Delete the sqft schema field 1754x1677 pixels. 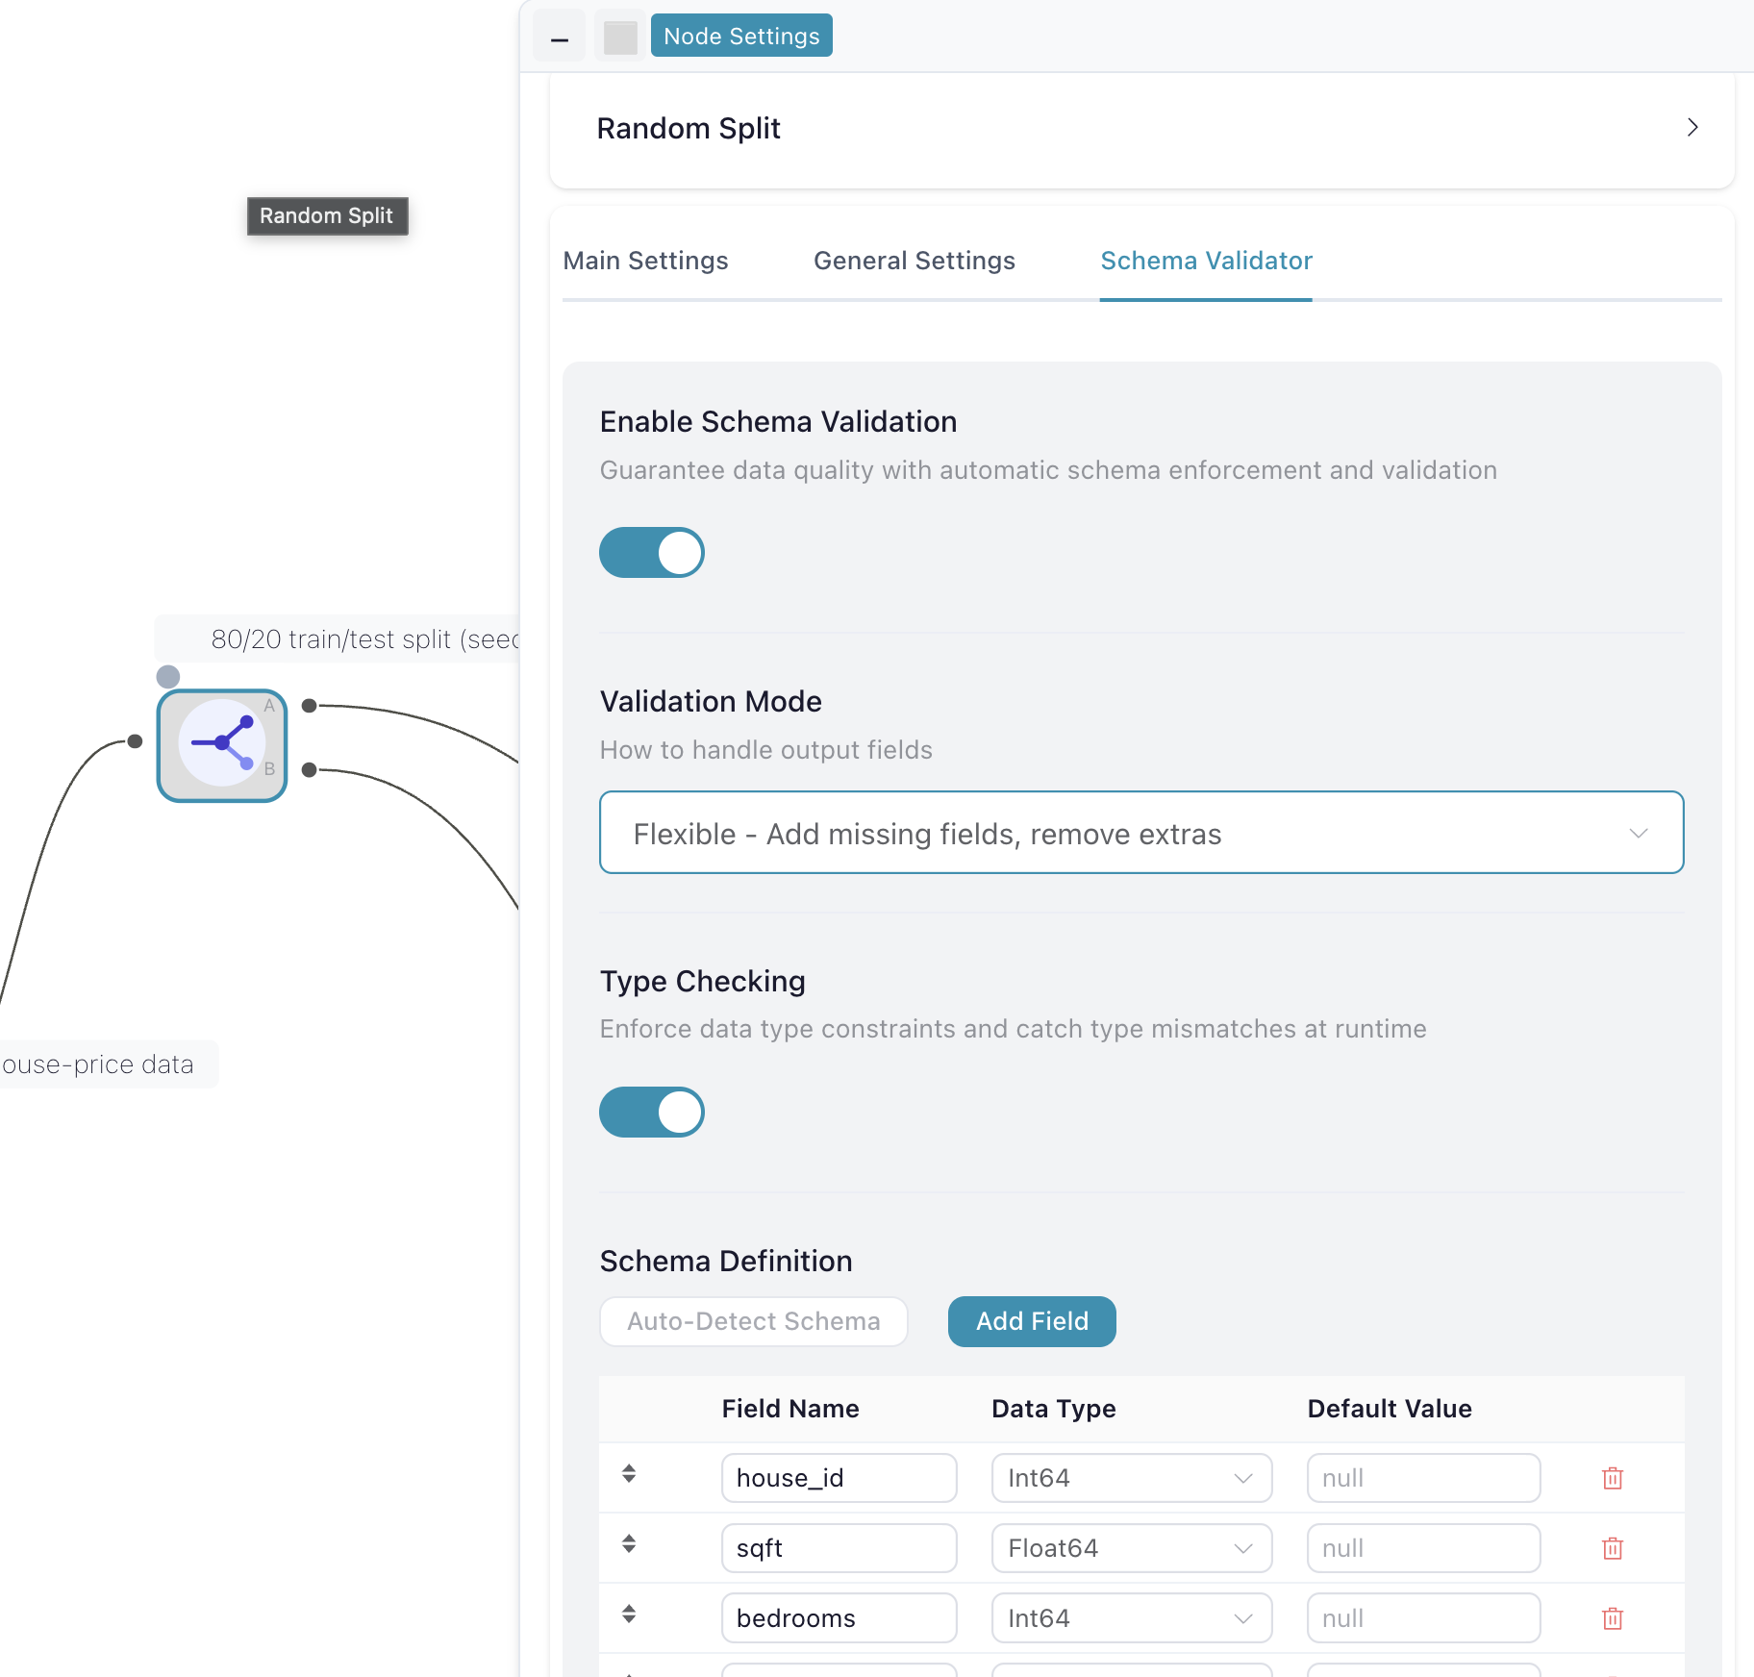coord(1613,1548)
